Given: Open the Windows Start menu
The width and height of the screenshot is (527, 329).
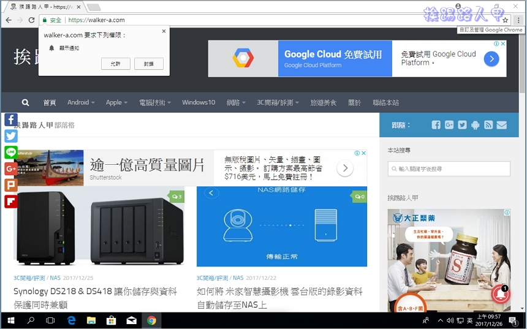Looking at the screenshot, I should tap(11, 320).
